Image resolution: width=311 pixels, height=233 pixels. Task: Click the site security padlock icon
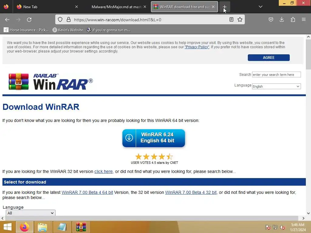[x=69, y=19]
